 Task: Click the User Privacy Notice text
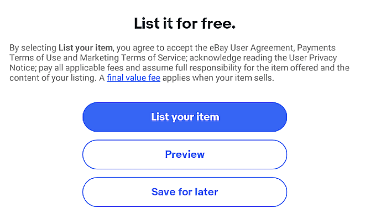(313, 58)
